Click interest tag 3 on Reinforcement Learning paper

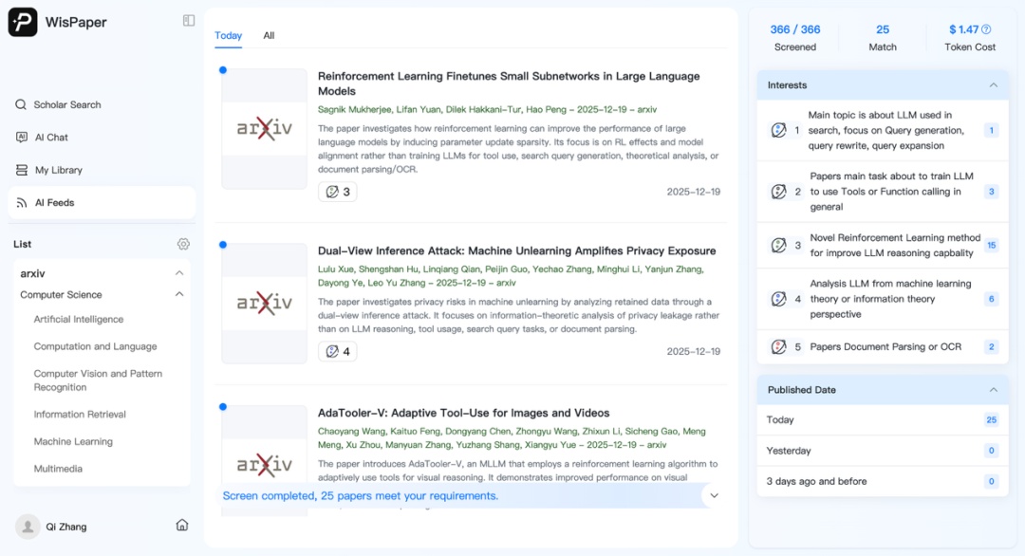tap(337, 192)
